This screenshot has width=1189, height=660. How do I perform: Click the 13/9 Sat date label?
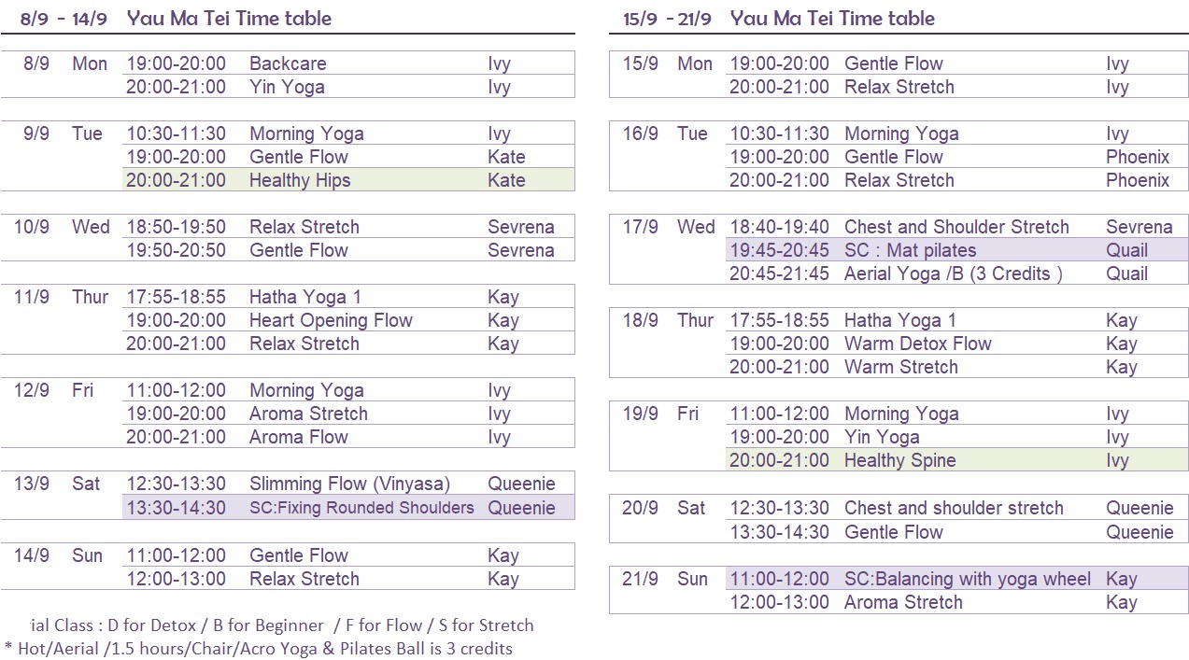coord(57,484)
